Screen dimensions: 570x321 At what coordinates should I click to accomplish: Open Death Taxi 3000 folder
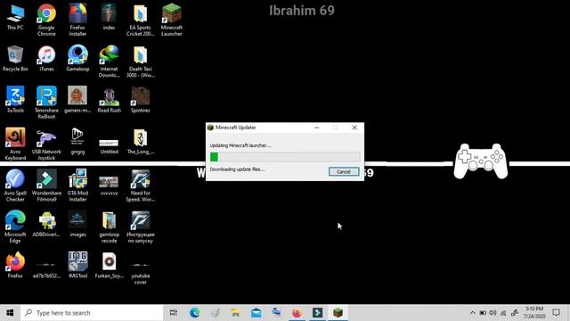[141, 62]
